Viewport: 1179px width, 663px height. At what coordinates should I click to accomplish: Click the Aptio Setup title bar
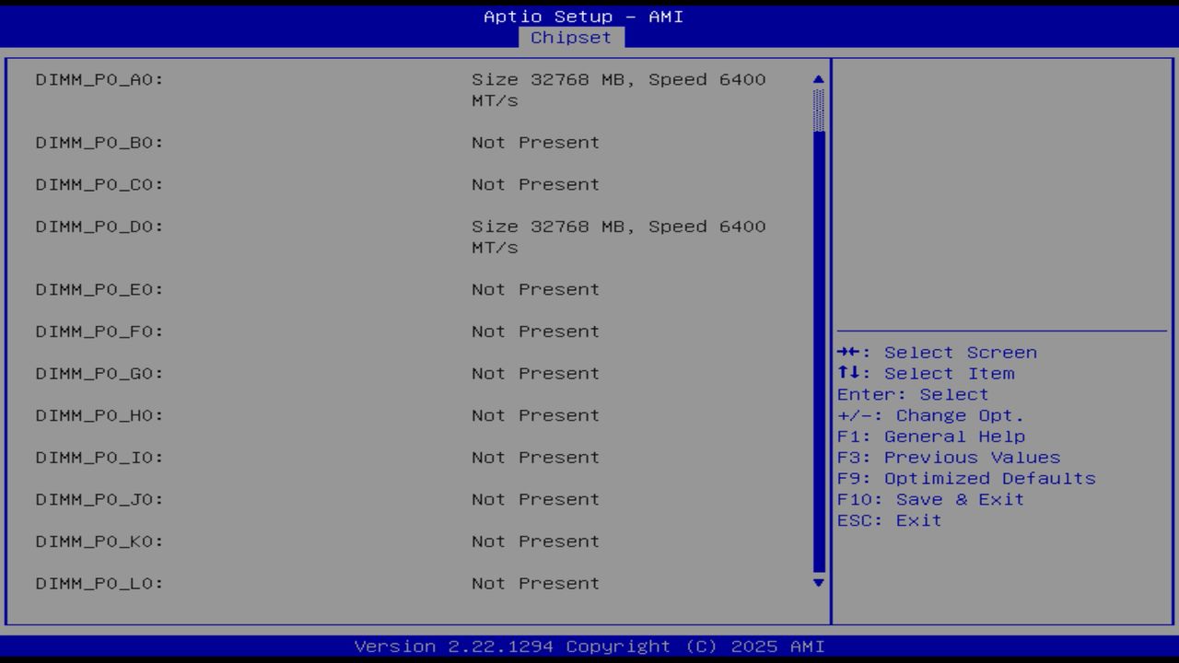(582, 16)
